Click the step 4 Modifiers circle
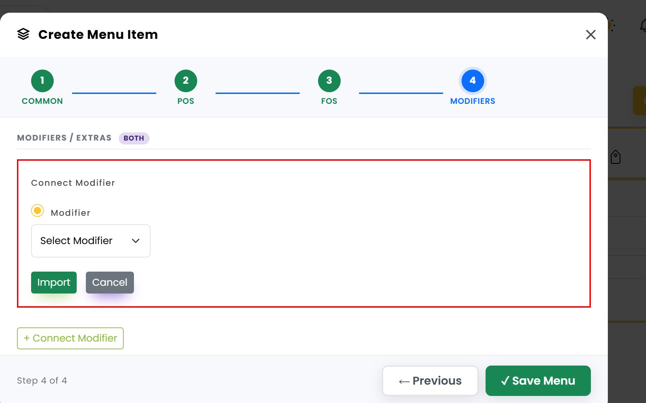Screen dimensions: 646x403 tap(473, 81)
